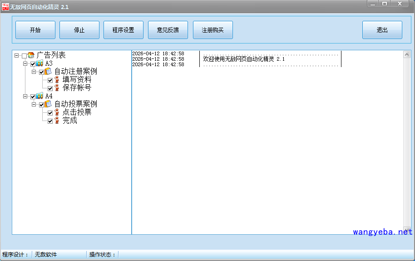Select the 自动注册案例 tree item
Image resolution: width=415 pixels, height=261 pixels.
coord(75,72)
